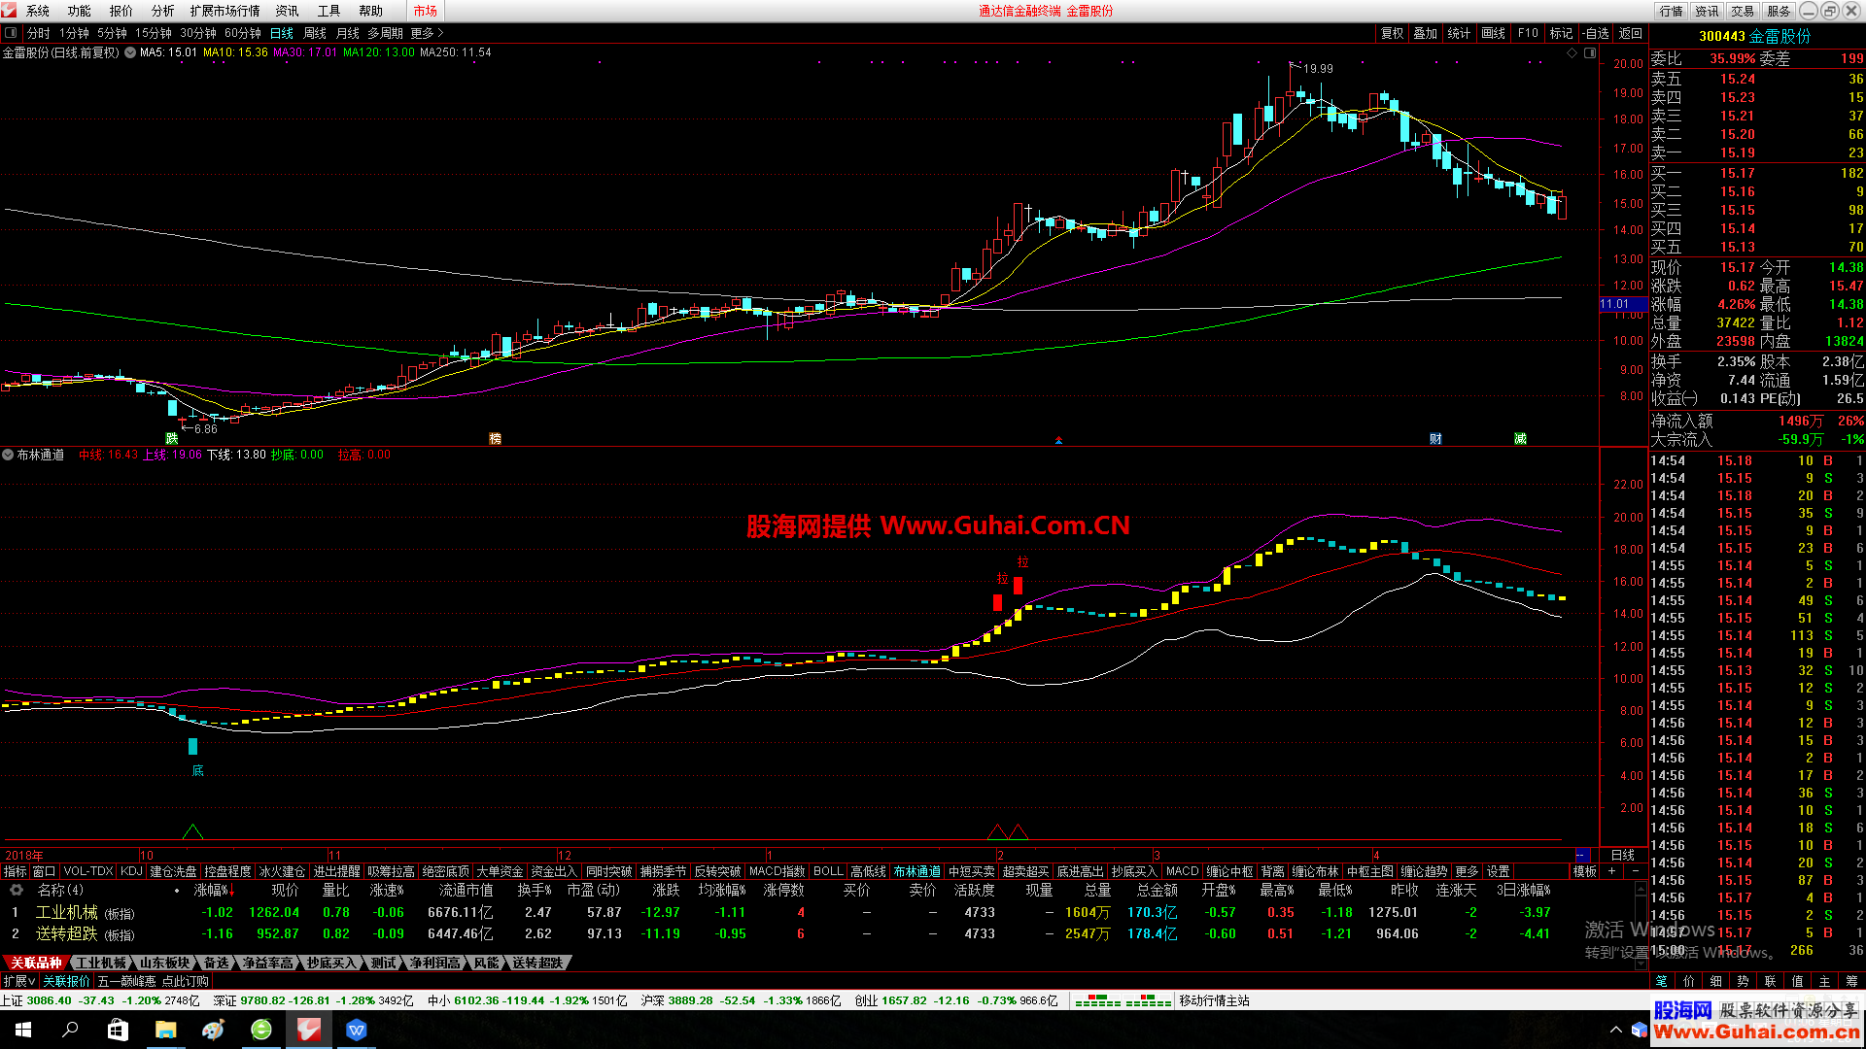This screenshot has width=1866, height=1049.
Task: Click the plus zoom-in icon beside 模板
Action: (1611, 871)
